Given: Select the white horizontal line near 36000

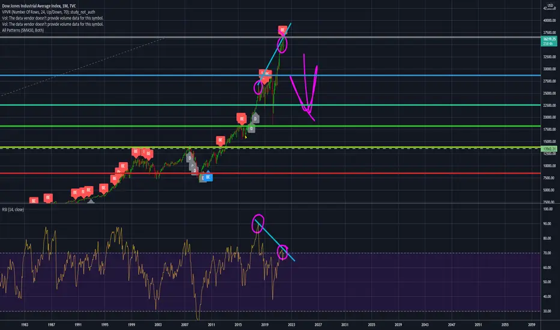Looking at the screenshot, I should (271, 37).
